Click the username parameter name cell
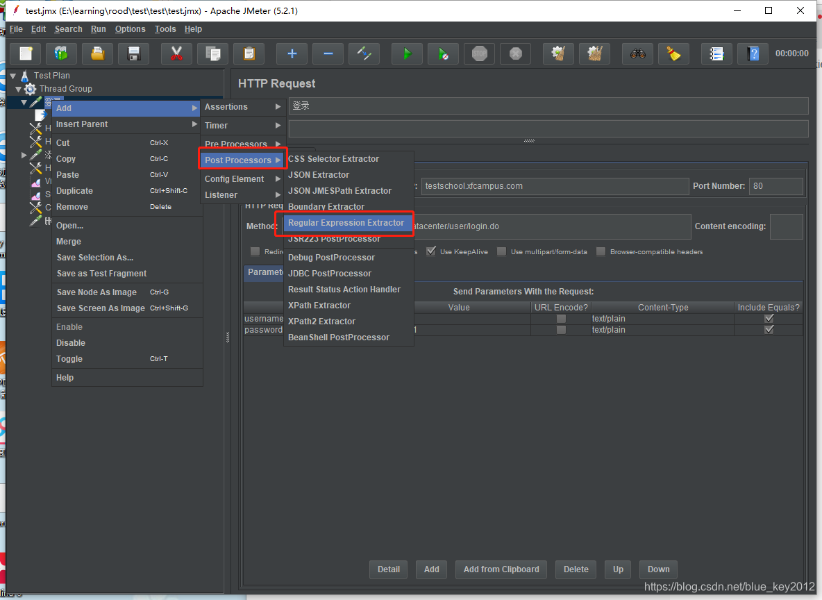822x600 pixels. (263, 318)
